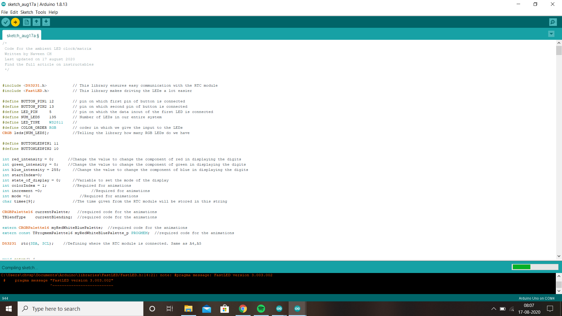Click the 'WS2811' LED type value
This screenshot has width=562, height=316.
point(56,122)
